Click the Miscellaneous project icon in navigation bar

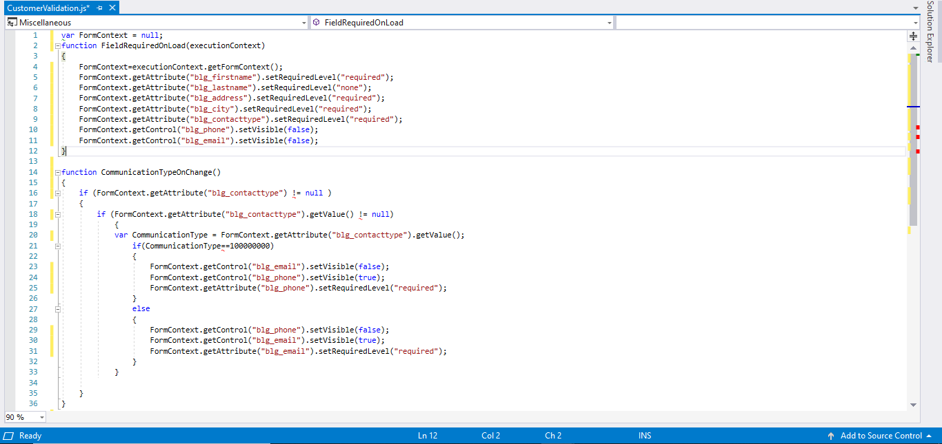pos(10,22)
